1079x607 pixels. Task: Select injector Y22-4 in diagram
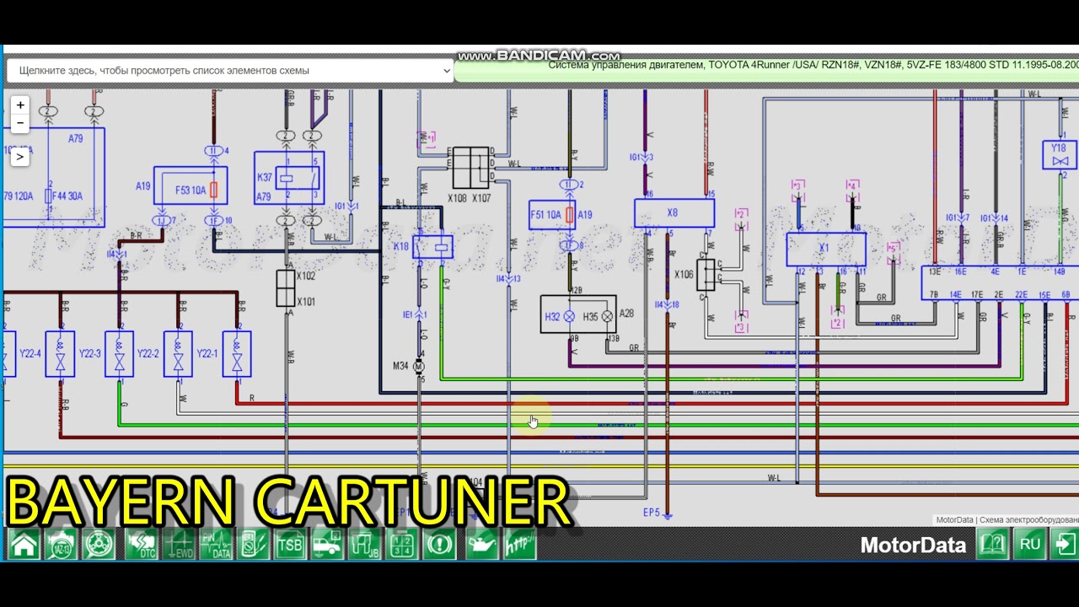(x=60, y=353)
